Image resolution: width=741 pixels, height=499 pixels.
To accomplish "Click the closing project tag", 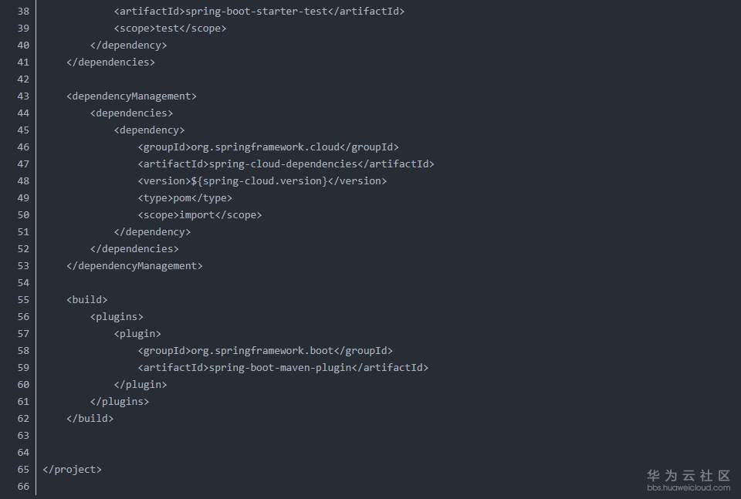I will click(x=73, y=470).
